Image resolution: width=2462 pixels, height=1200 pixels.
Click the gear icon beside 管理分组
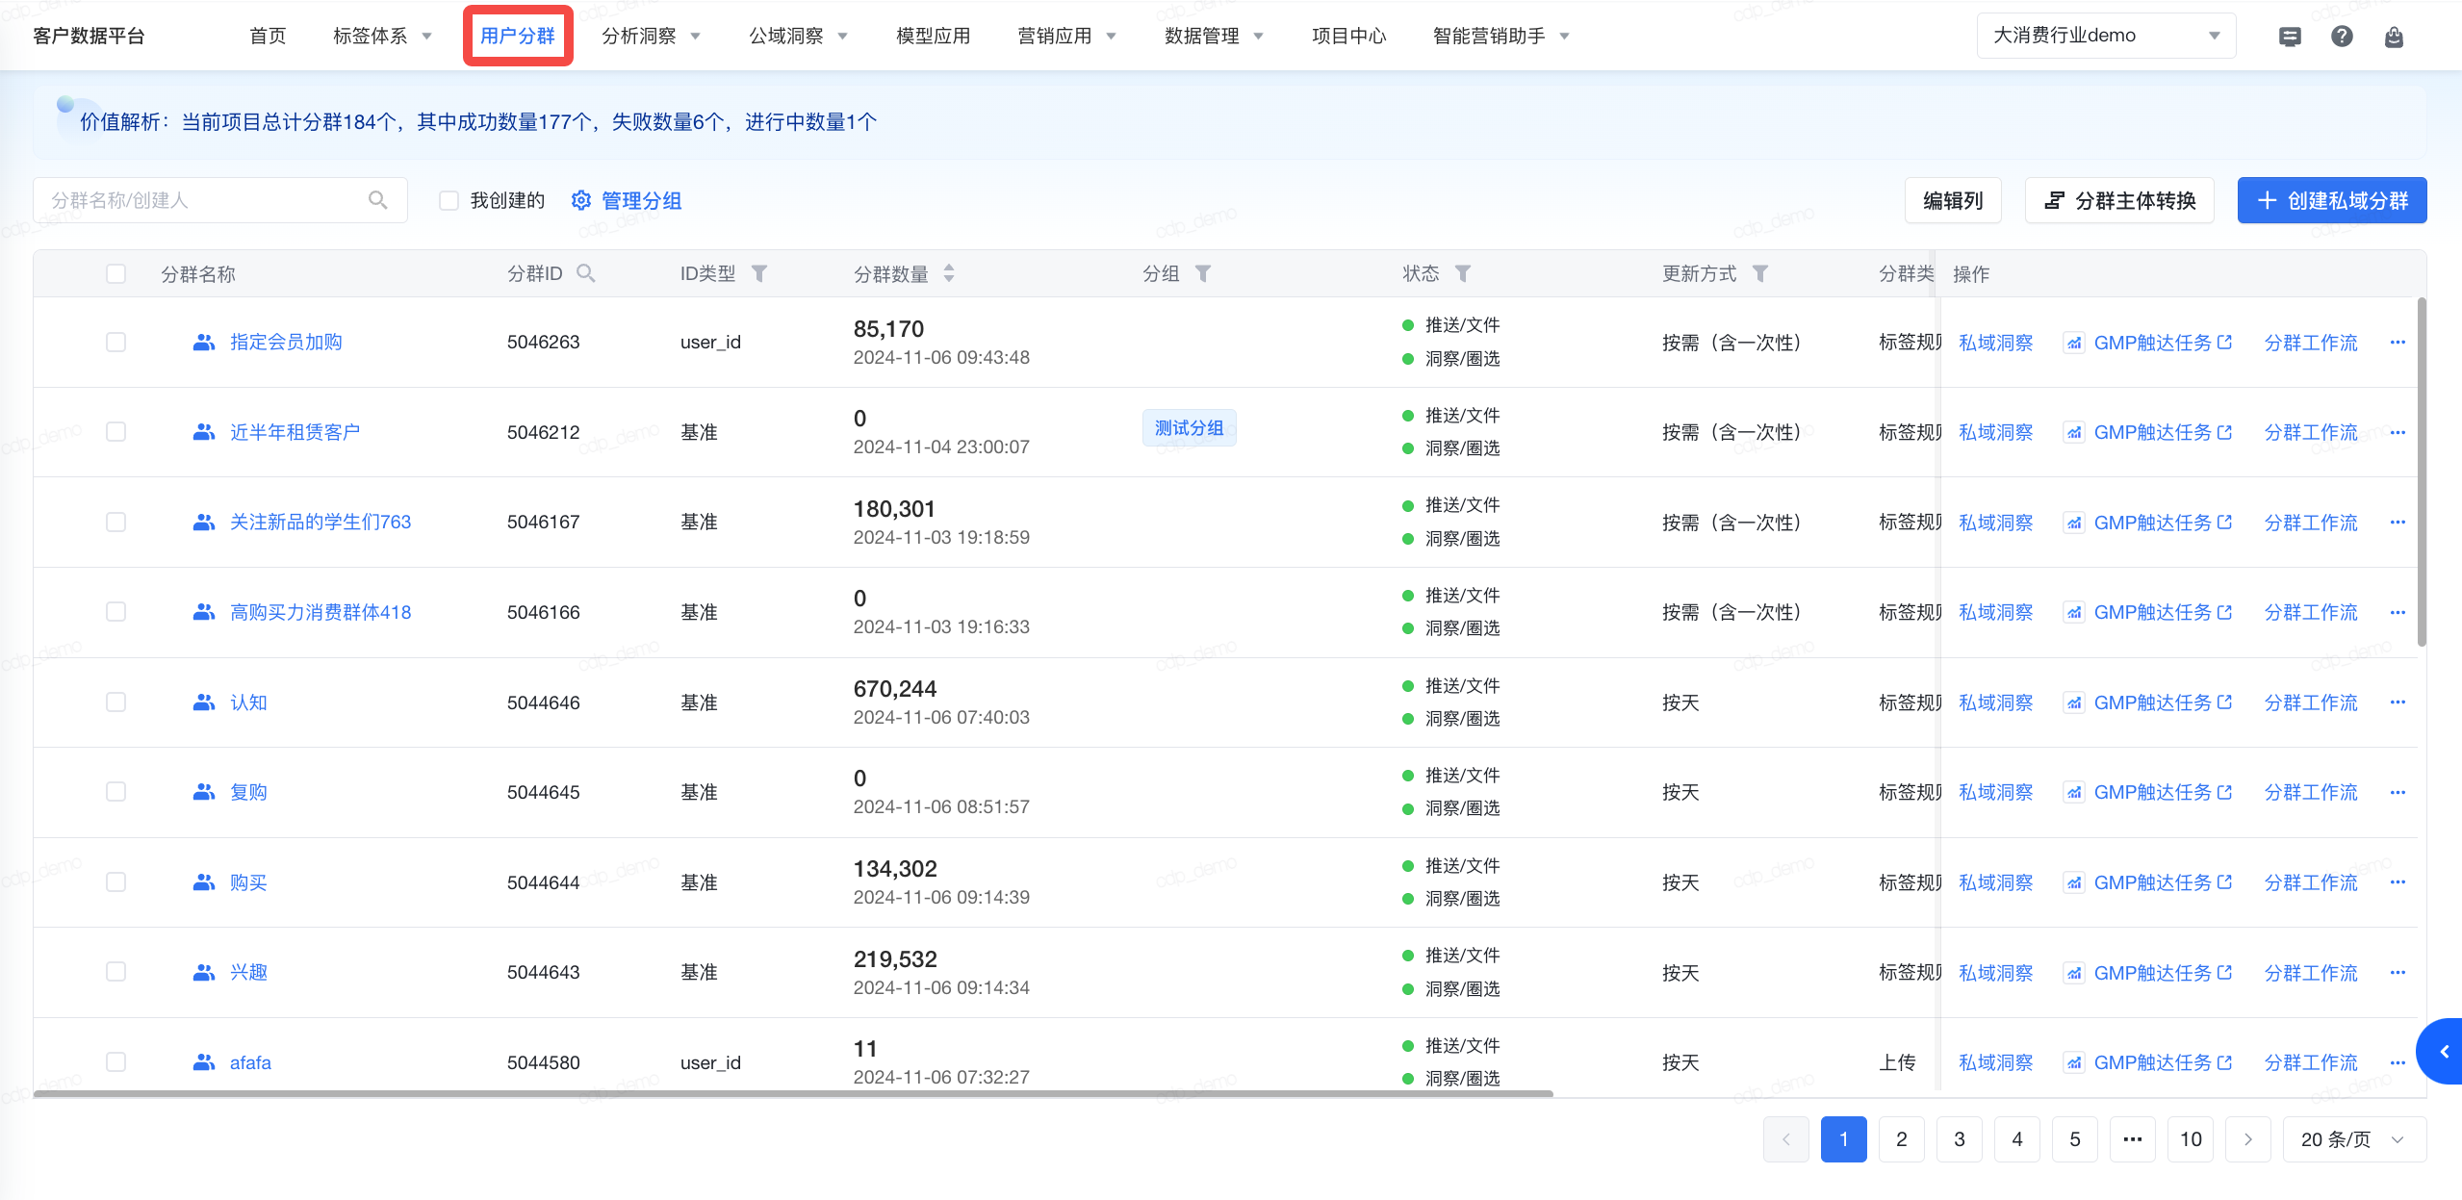[x=581, y=200]
